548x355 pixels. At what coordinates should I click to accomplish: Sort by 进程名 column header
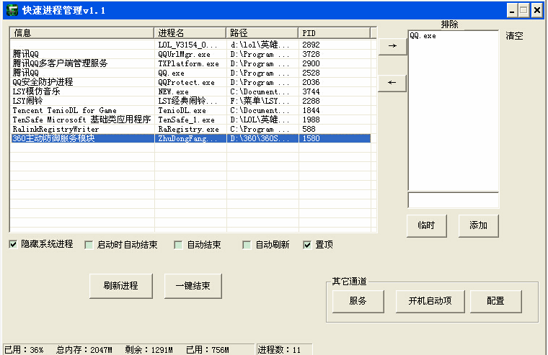click(x=190, y=33)
